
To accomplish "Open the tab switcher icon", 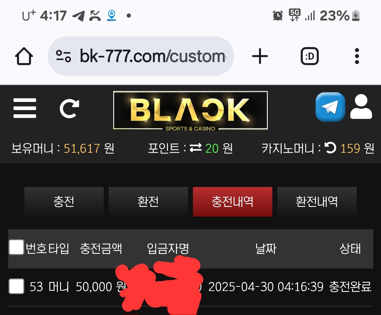I will coord(310,56).
